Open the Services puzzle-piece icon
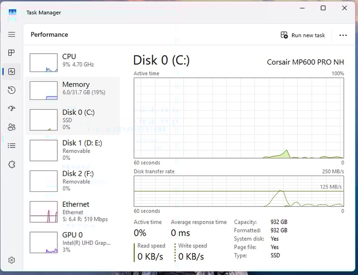The image size is (358, 275). (x=11, y=164)
